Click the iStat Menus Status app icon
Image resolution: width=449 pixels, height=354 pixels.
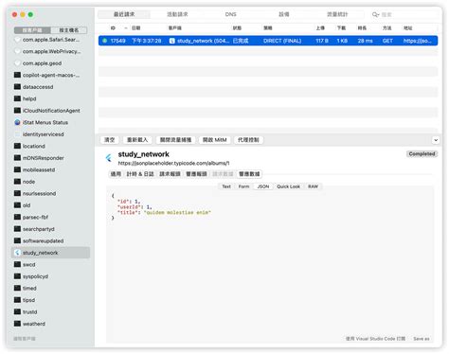(17, 122)
